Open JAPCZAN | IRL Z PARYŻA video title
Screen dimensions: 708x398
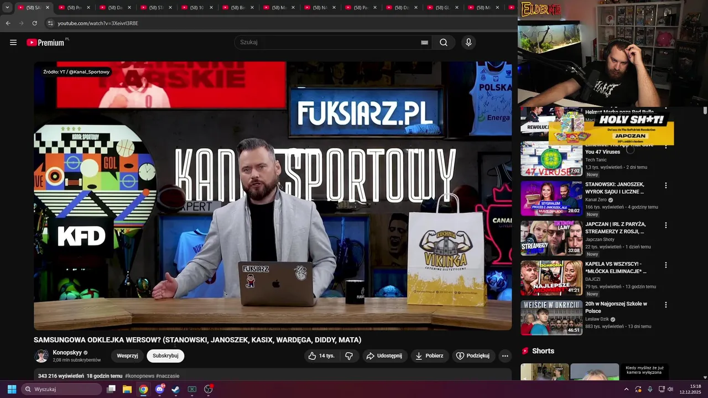(x=616, y=228)
